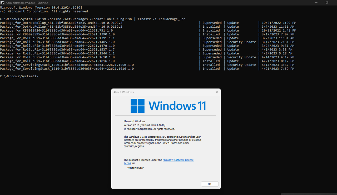Click the date 3/17/2023 7:07 PM
The width and height of the screenshot is (337, 195).
[278, 34]
